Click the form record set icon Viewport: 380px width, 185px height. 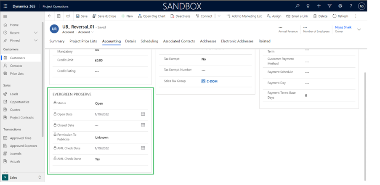point(58,16)
